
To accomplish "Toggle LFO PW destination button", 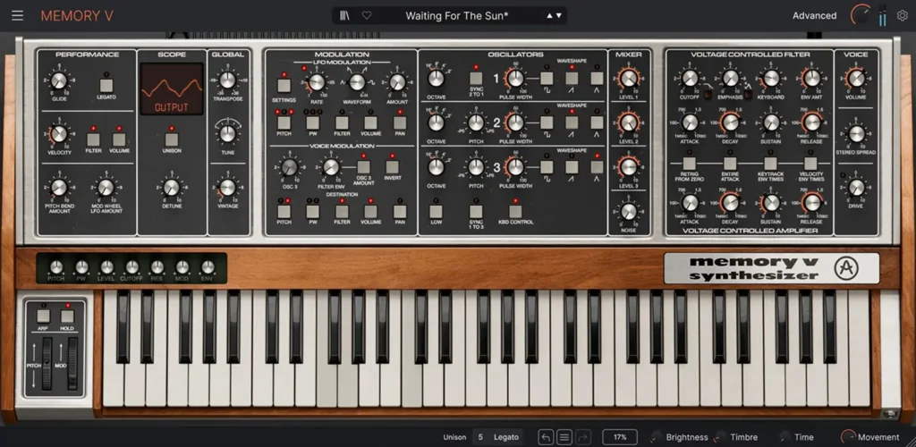I will pyautogui.click(x=312, y=122).
